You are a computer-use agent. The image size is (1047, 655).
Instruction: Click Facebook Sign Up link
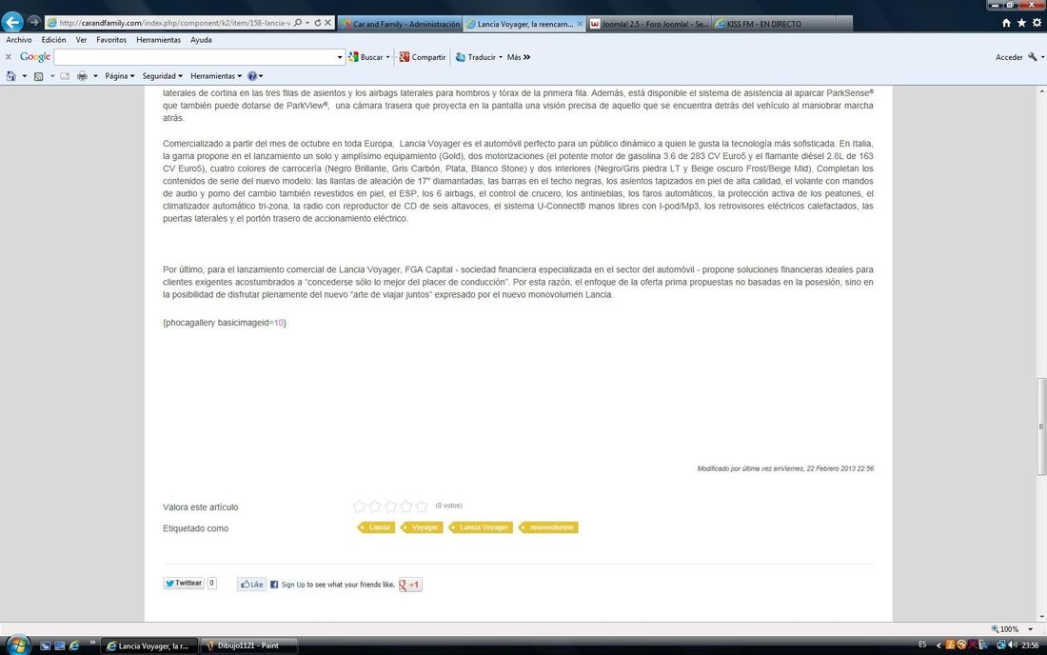click(x=293, y=585)
